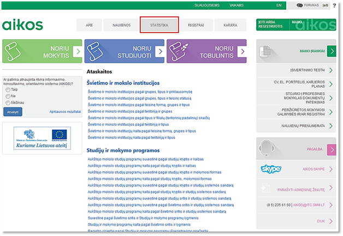Open programų suvestinė pagal studijų kryptis ir kalbas
The height and width of the screenshot is (236, 343).
(x=146, y=159)
